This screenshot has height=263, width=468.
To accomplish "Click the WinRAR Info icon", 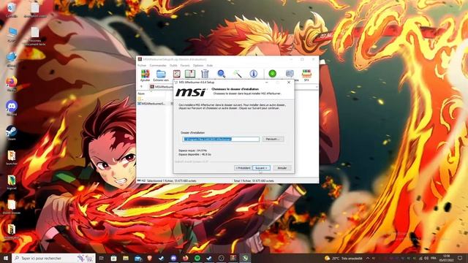I will click(254, 74).
